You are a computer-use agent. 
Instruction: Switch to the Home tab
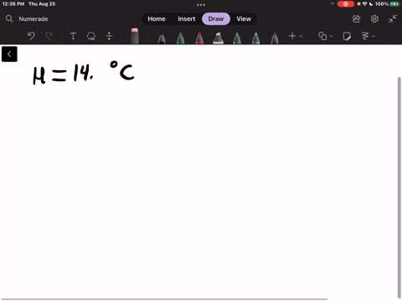click(157, 19)
